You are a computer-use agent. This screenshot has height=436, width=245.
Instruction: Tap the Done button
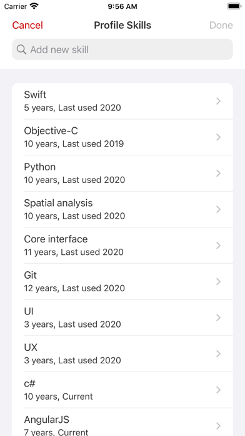(221, 25)
